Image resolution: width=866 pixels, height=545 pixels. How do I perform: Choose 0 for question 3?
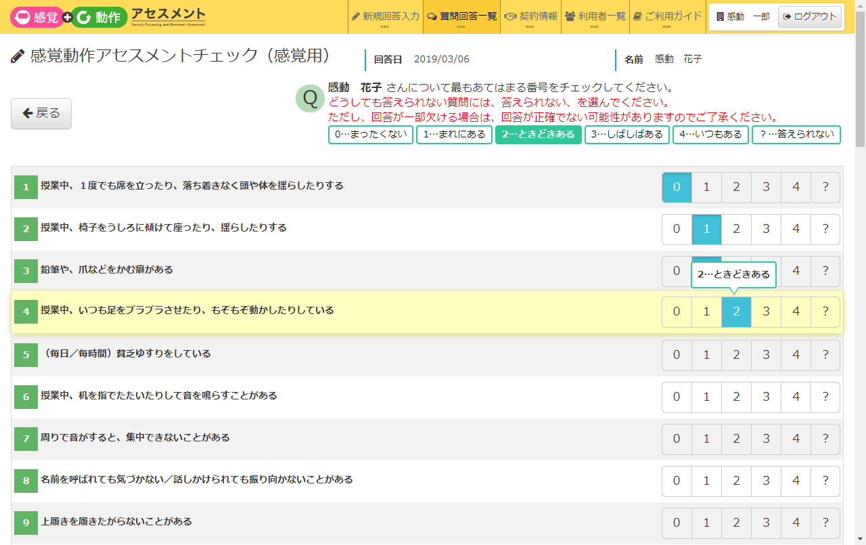[677, 271]
